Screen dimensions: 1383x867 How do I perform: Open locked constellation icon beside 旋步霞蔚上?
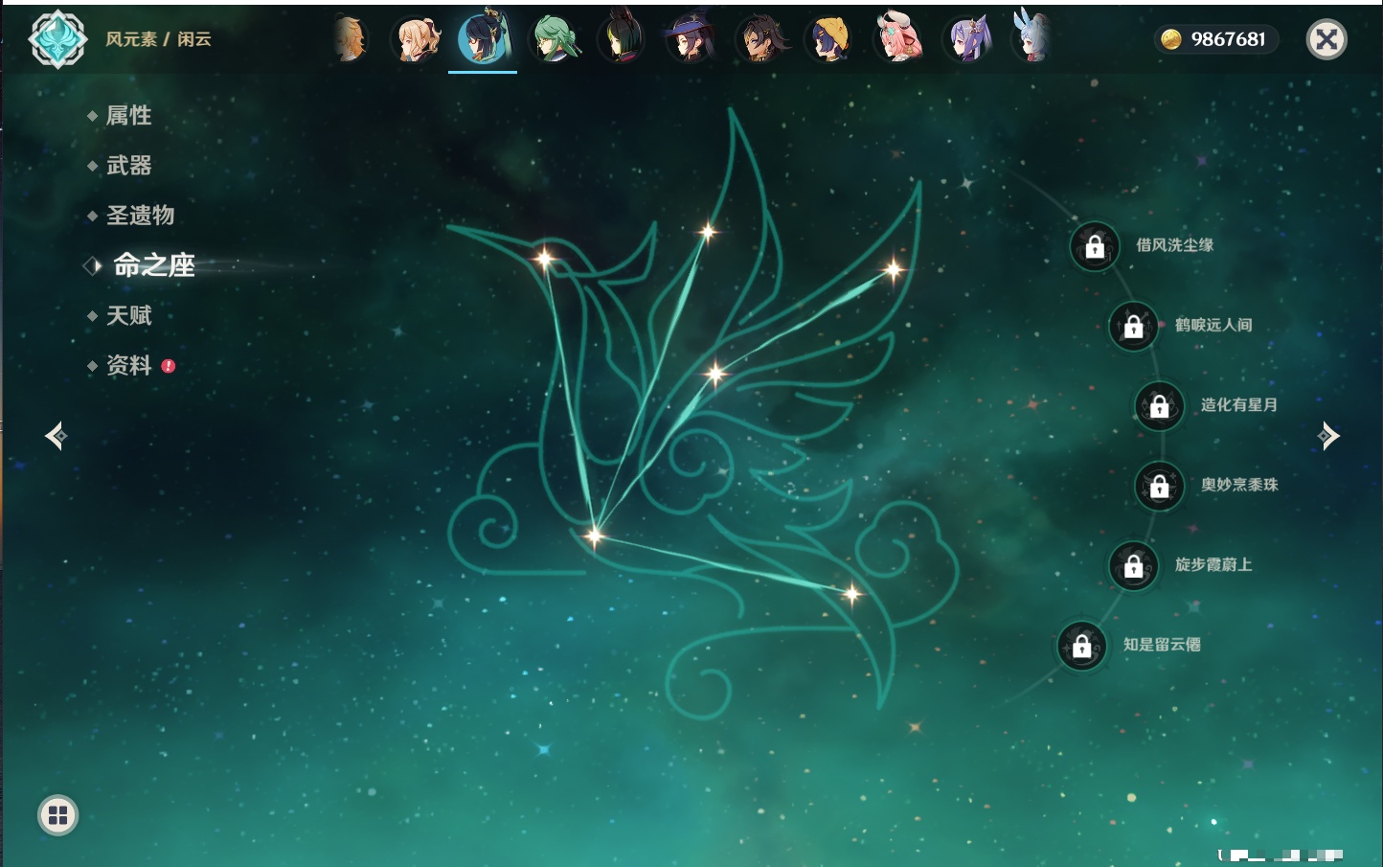click(x=1134, y=566)
